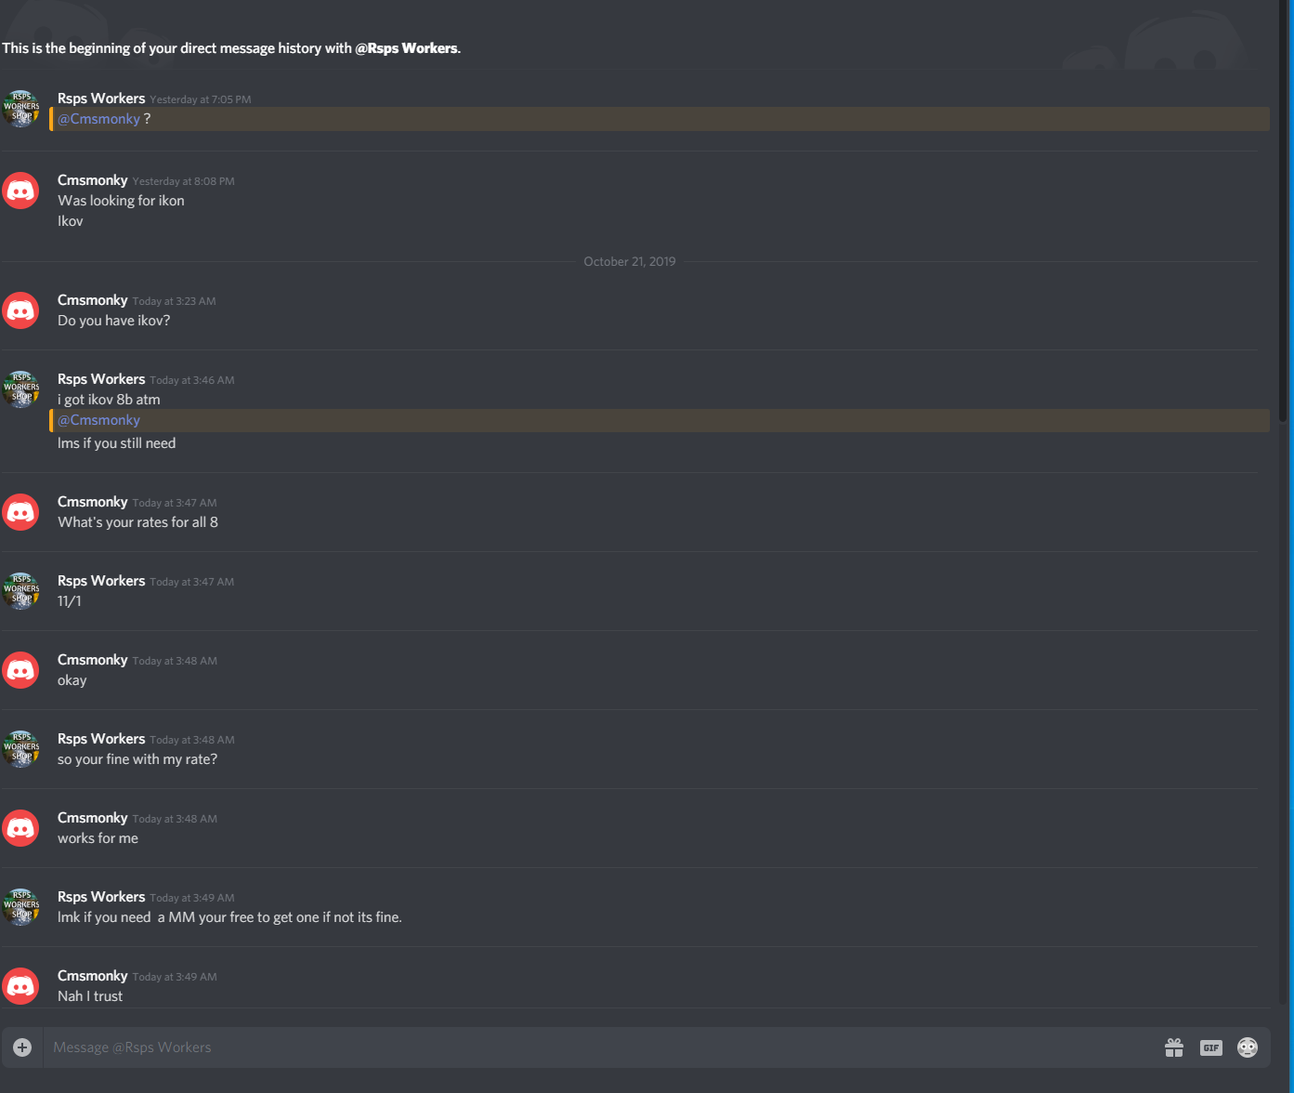1294x1093 pixels.
Task: Click the Rsps Workers avatar beside the 7:05 PM message
Action: click(x=20, y=109)
